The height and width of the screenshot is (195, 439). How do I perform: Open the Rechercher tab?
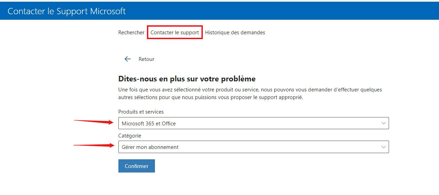(131, 33)
